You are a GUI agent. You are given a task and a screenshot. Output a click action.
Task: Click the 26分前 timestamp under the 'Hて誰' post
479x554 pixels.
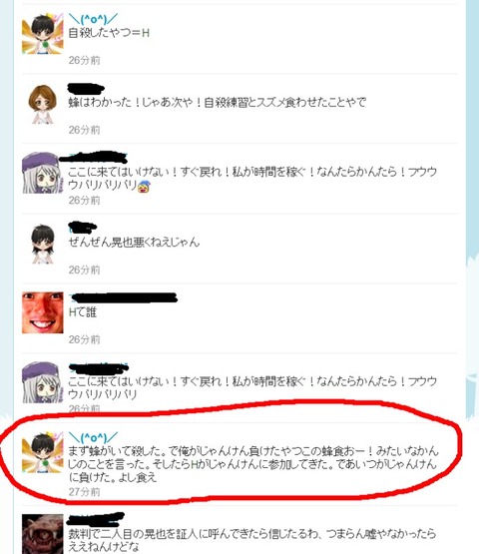click(85, 339)
